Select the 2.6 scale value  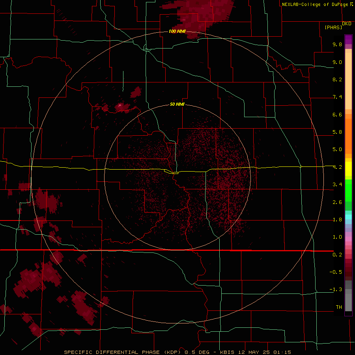coord(337,202)
